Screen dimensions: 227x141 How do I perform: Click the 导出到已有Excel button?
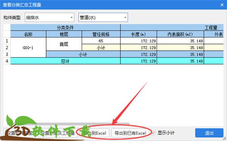click(x=130, y=133)
